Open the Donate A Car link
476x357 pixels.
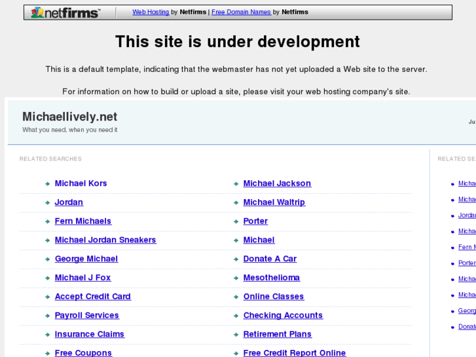pos(270,259)
